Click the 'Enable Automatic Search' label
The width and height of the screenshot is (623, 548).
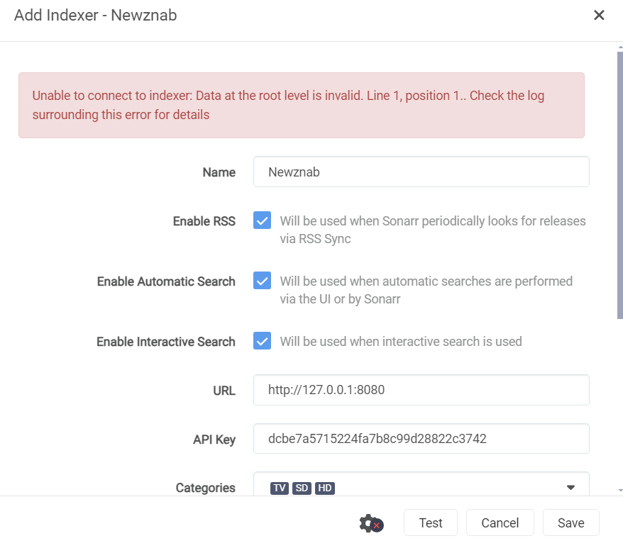point(166,281)
